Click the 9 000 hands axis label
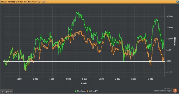Screen dimensions: 179x94 click(x=150, y=79)
